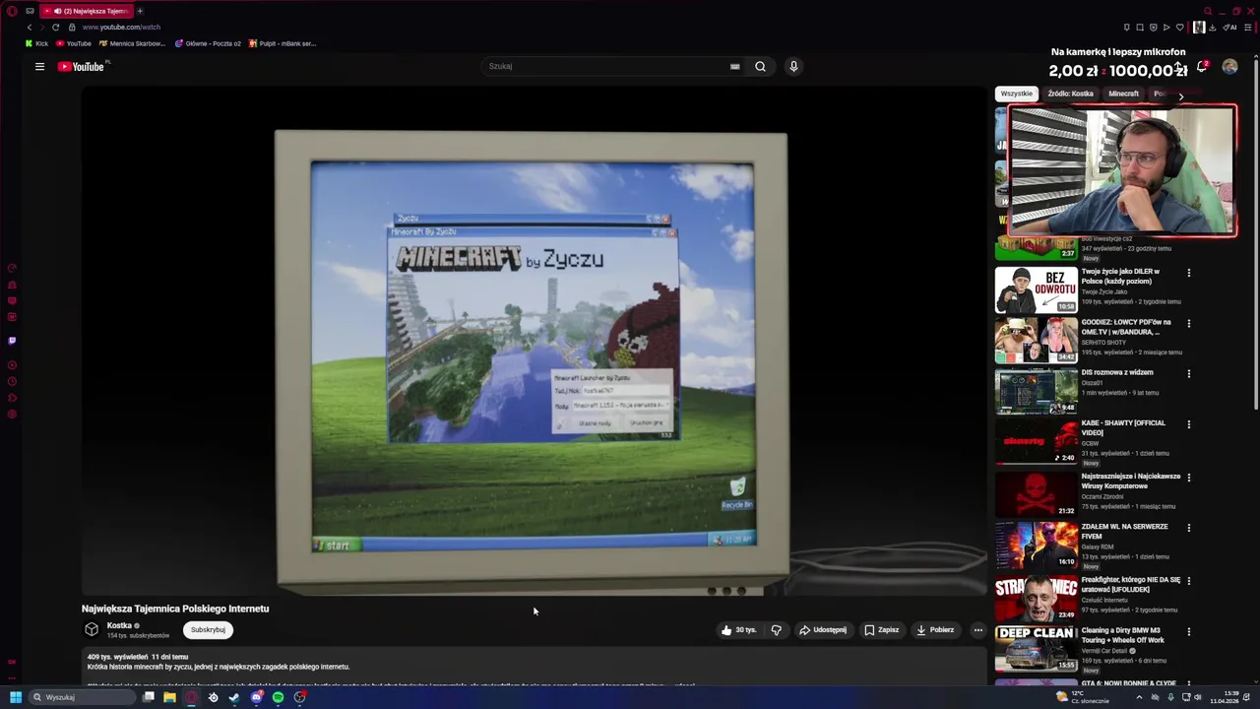Open the Opera downloads icon
Viewport: 1260px width, 709px height.
point(1212,28)
